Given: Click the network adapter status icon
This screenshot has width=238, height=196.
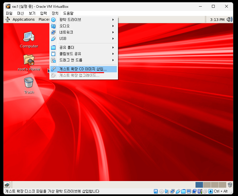Looking at the screenshot, I should pyautogui.click(x=173, y=191).
